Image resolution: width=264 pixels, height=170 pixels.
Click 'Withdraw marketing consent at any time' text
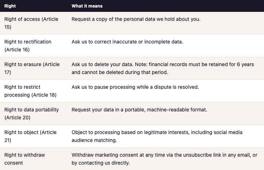coord(122,155)
